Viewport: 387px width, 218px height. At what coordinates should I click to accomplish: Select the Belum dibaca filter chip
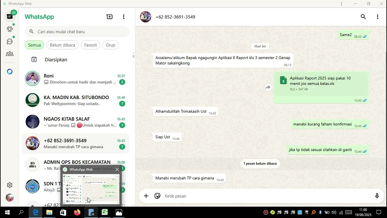click(x=63, y=45)
